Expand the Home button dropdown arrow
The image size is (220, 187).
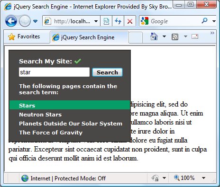click(164, 36)
